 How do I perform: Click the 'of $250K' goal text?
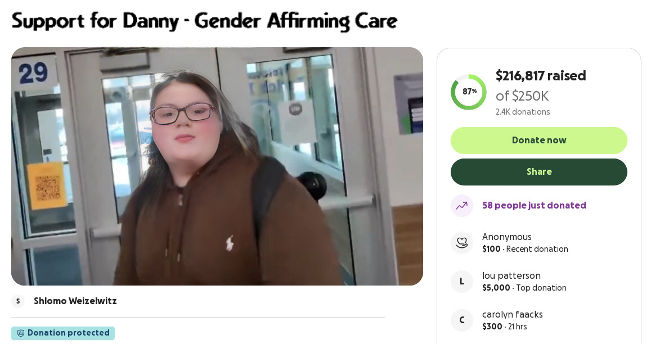(522, 96)
